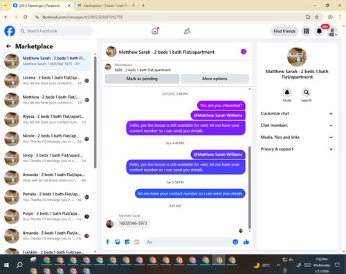Open Chrome three-dot menu
This screenshot has height=274, width=346.
pyautogui.click(x=340, y=17)
